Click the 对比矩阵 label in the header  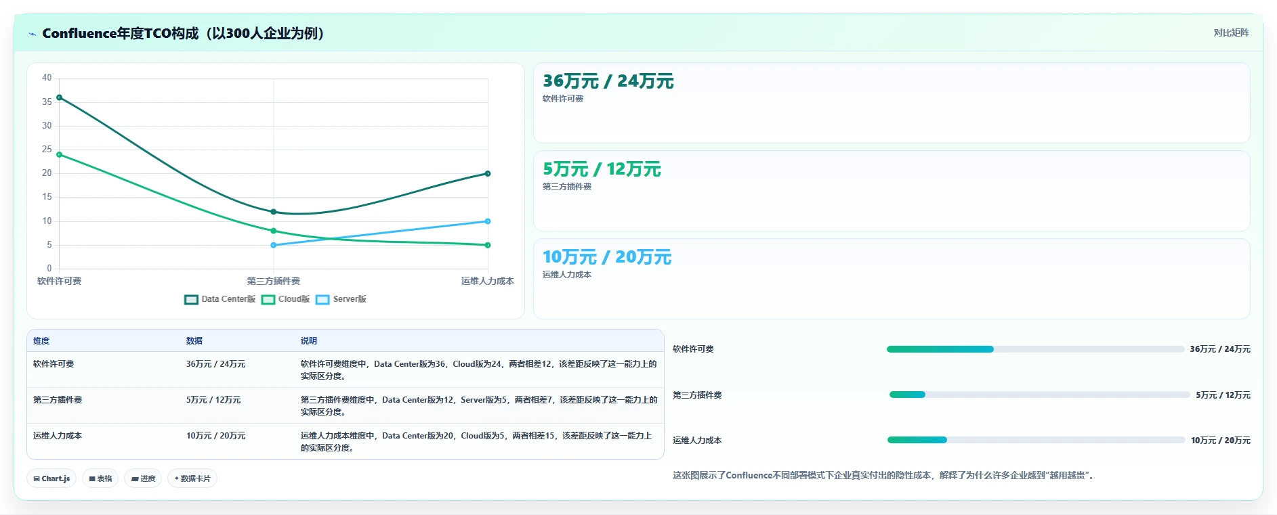(x=1231, y=32)
